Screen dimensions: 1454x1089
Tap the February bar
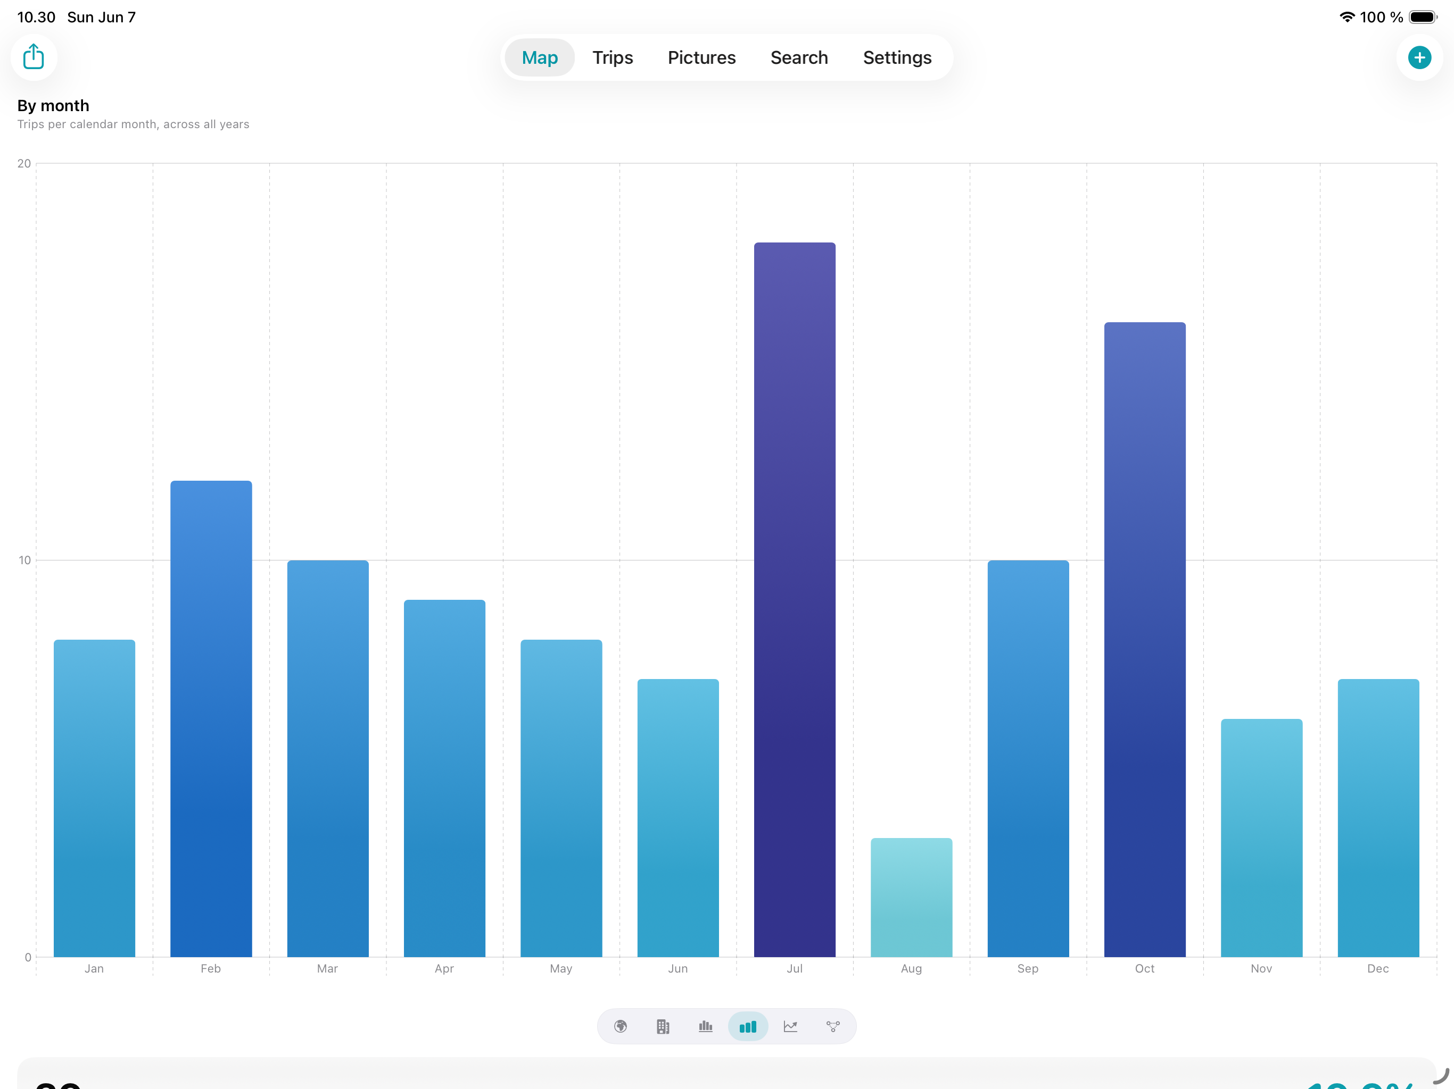pyautogui.click(x=211, y=718)
